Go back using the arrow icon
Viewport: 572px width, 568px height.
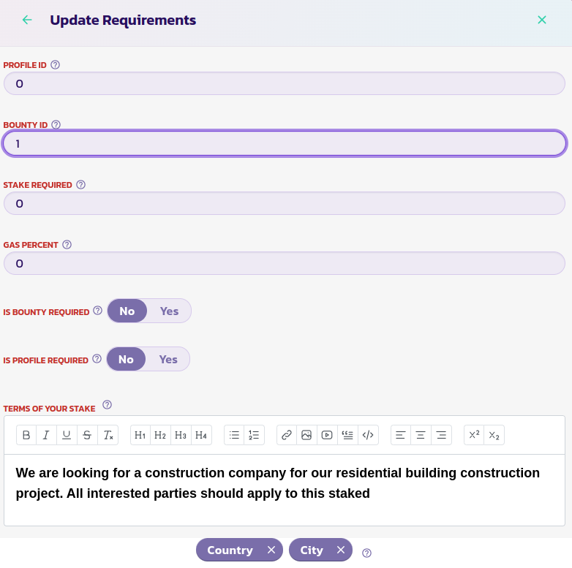tap(27, 20)
